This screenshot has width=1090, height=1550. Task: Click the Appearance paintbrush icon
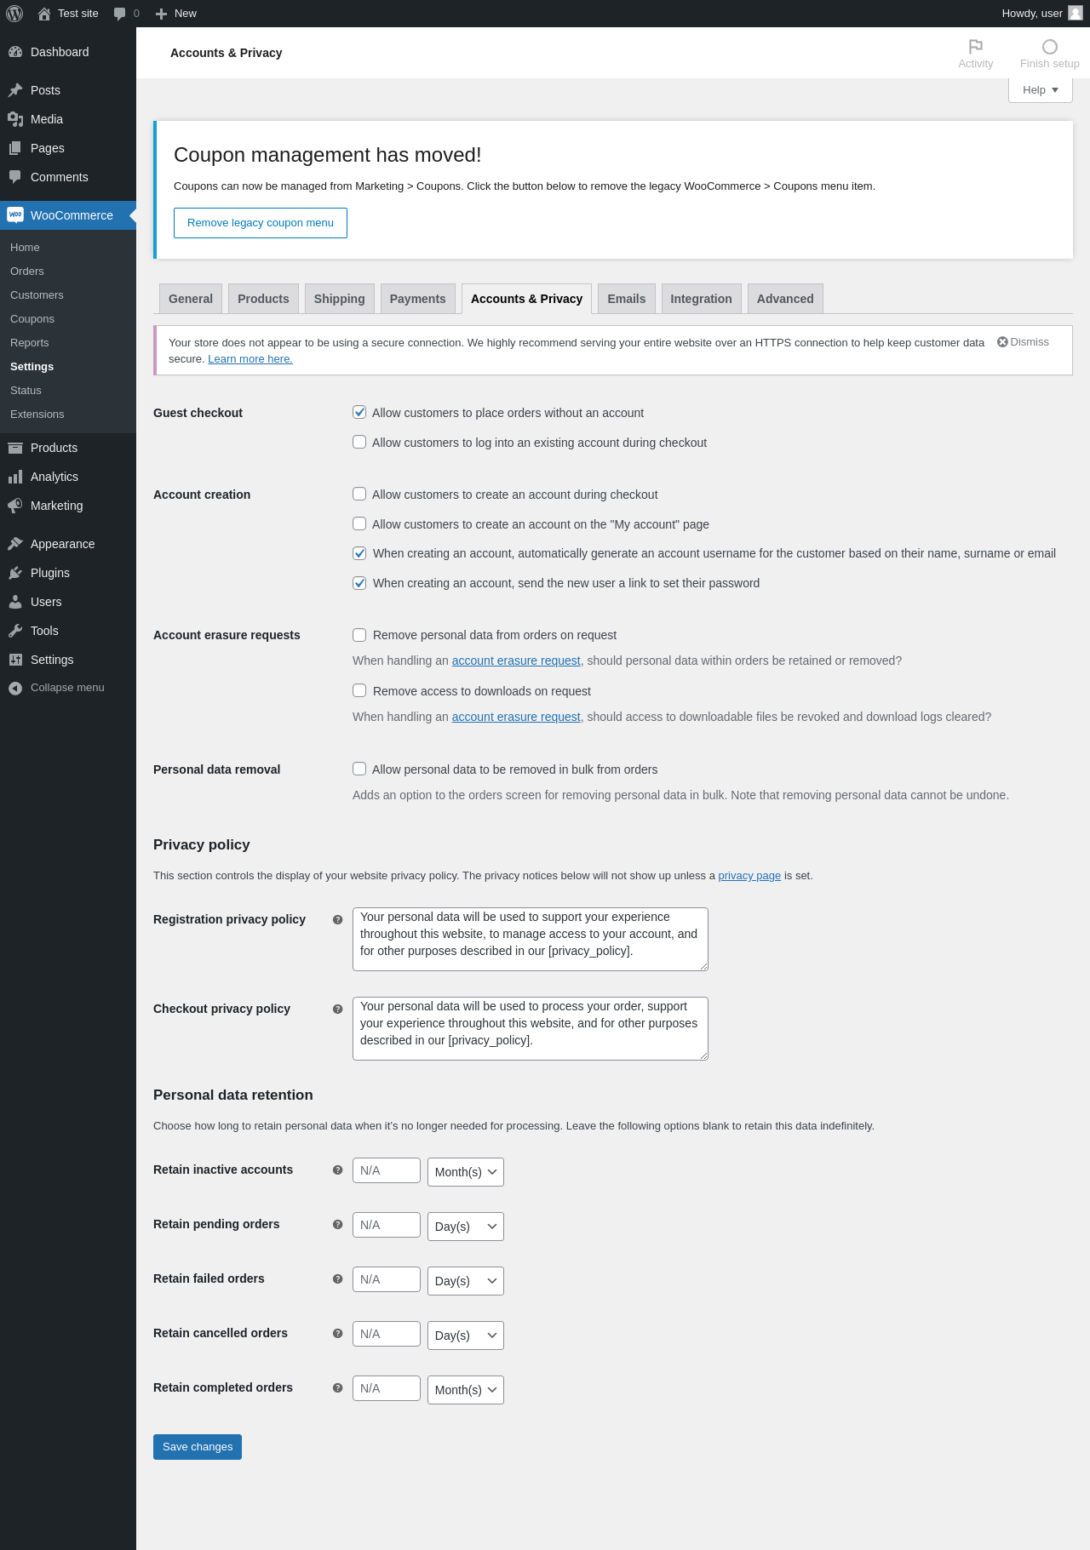click(15, 544)
